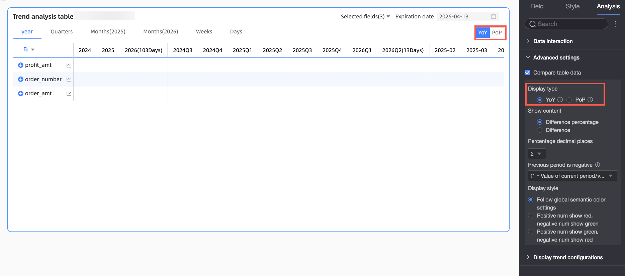
Task: Show info tooltip icon next to YoY
Action: pos(560,100)
